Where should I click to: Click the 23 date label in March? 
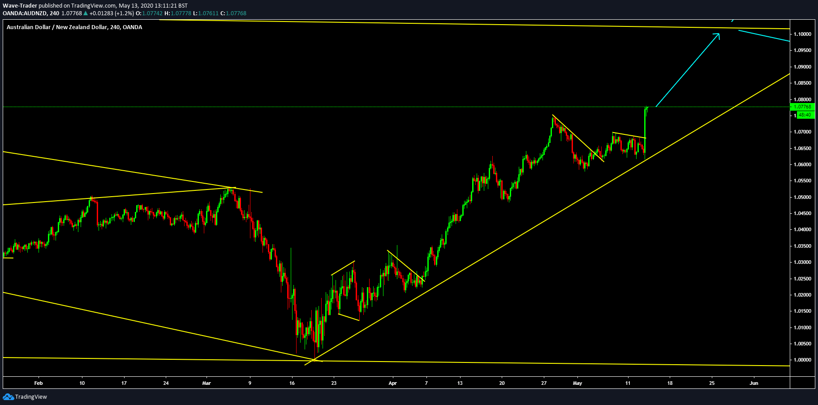click(x=334, y=383)
